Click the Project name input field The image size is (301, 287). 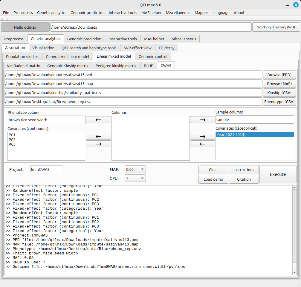tap(47, 169)
